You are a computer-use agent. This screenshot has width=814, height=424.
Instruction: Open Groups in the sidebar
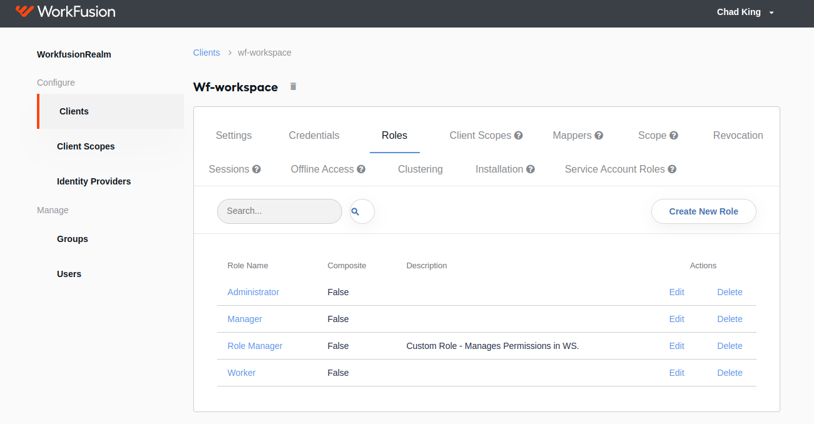73,239
